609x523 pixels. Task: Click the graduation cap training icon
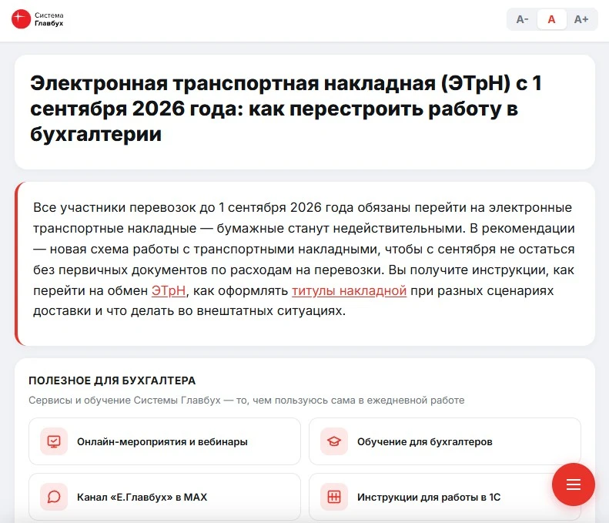(334, 441)
